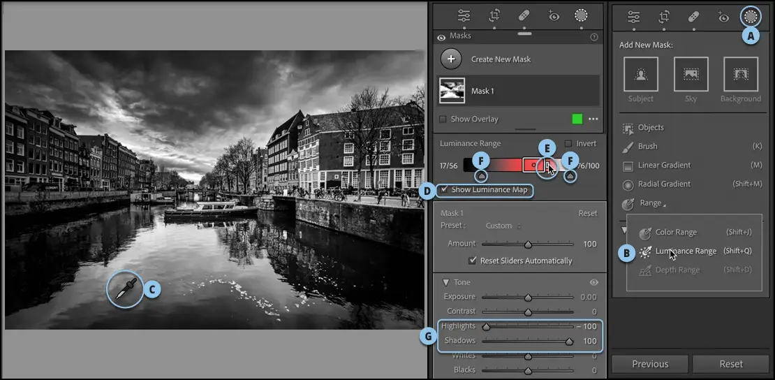Viewport: 775px width, 380px height.
Task: Select the Subject mask icon
Action: 640,75
